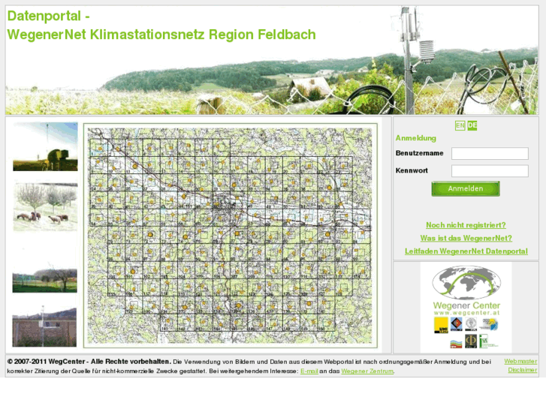
Task: Click the Datenportal WegenerNet header title
Action: pos(161,26)
